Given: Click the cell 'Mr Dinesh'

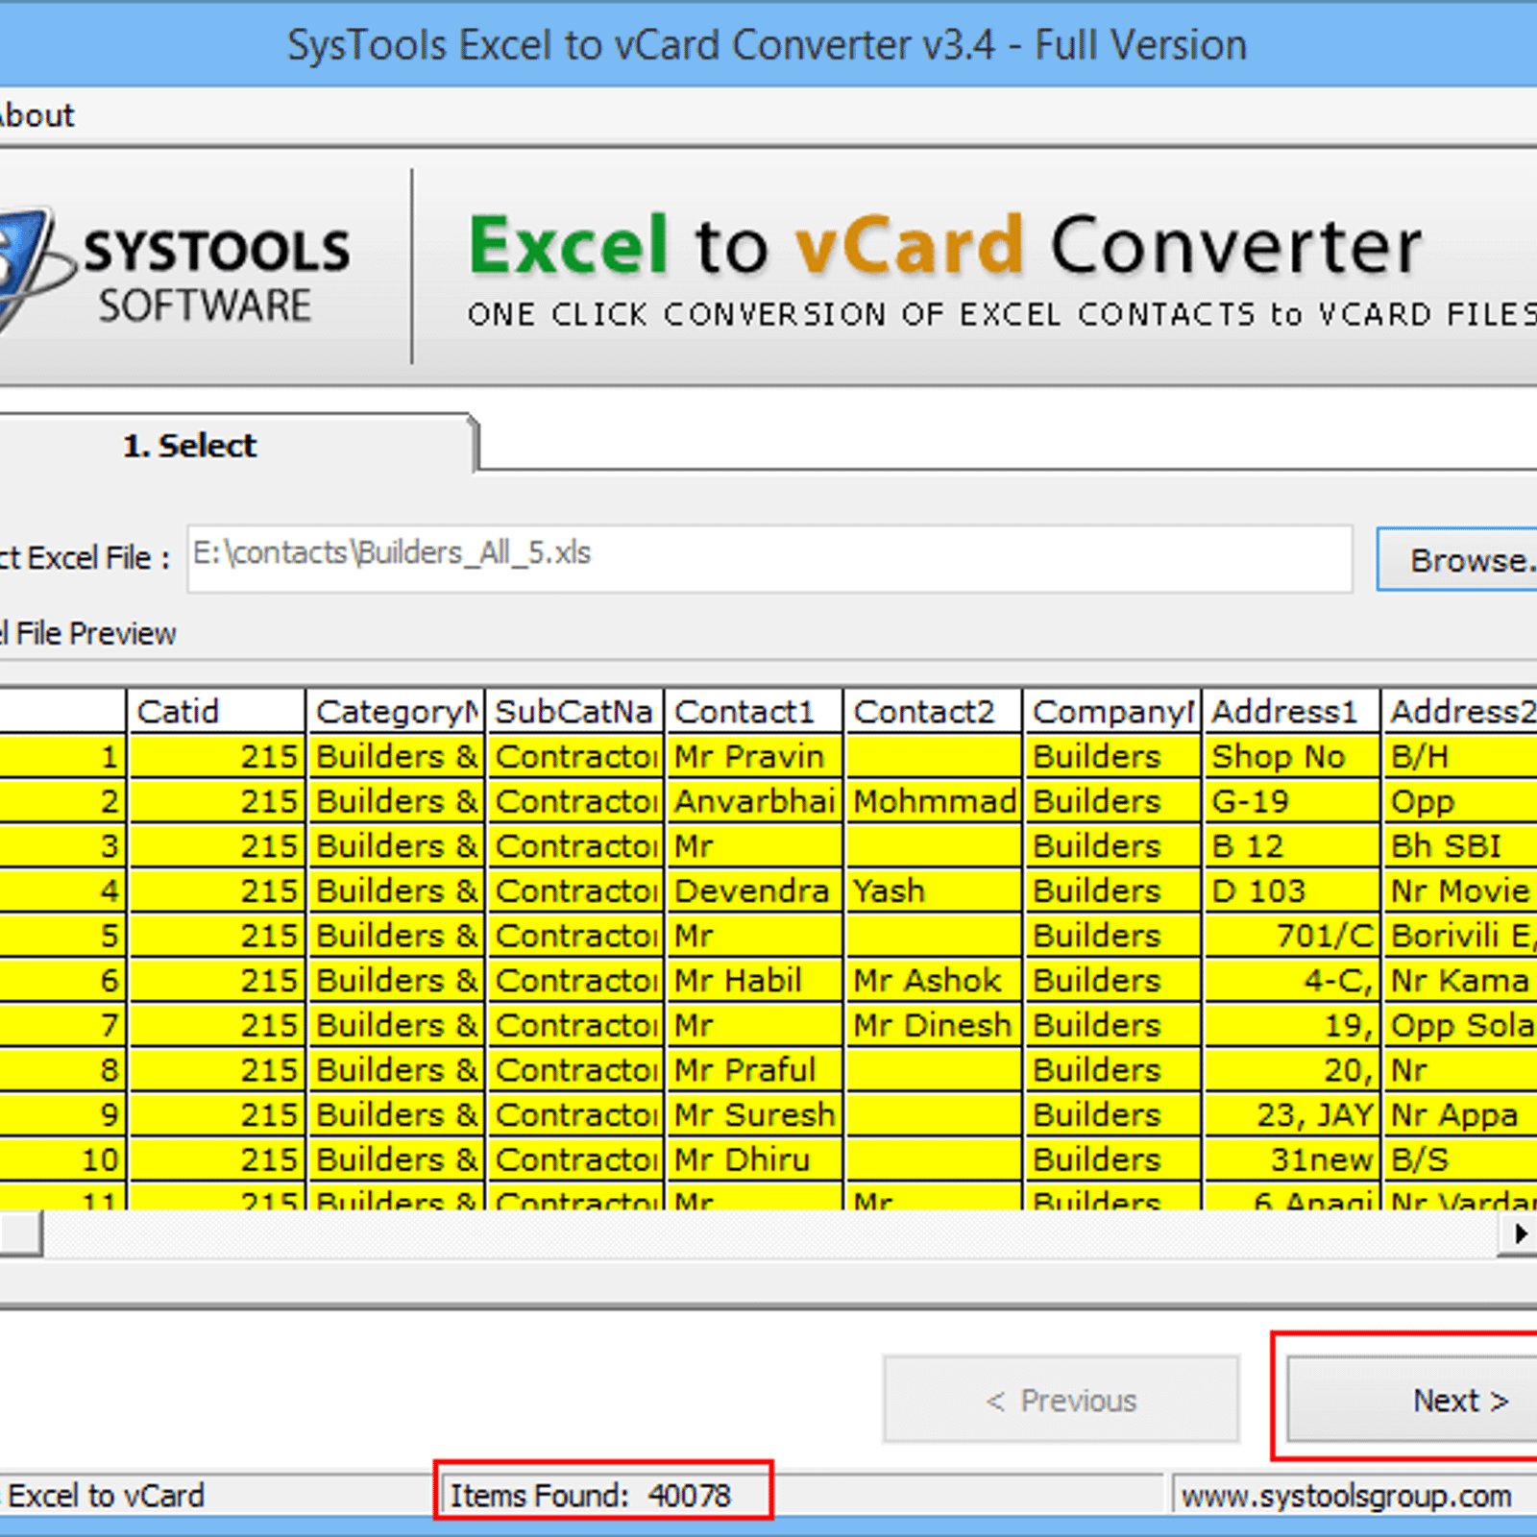Looking at the screenshot, I should 934,1025.
